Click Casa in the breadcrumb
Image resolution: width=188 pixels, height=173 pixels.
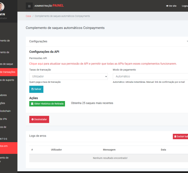(x=28, y=16)
